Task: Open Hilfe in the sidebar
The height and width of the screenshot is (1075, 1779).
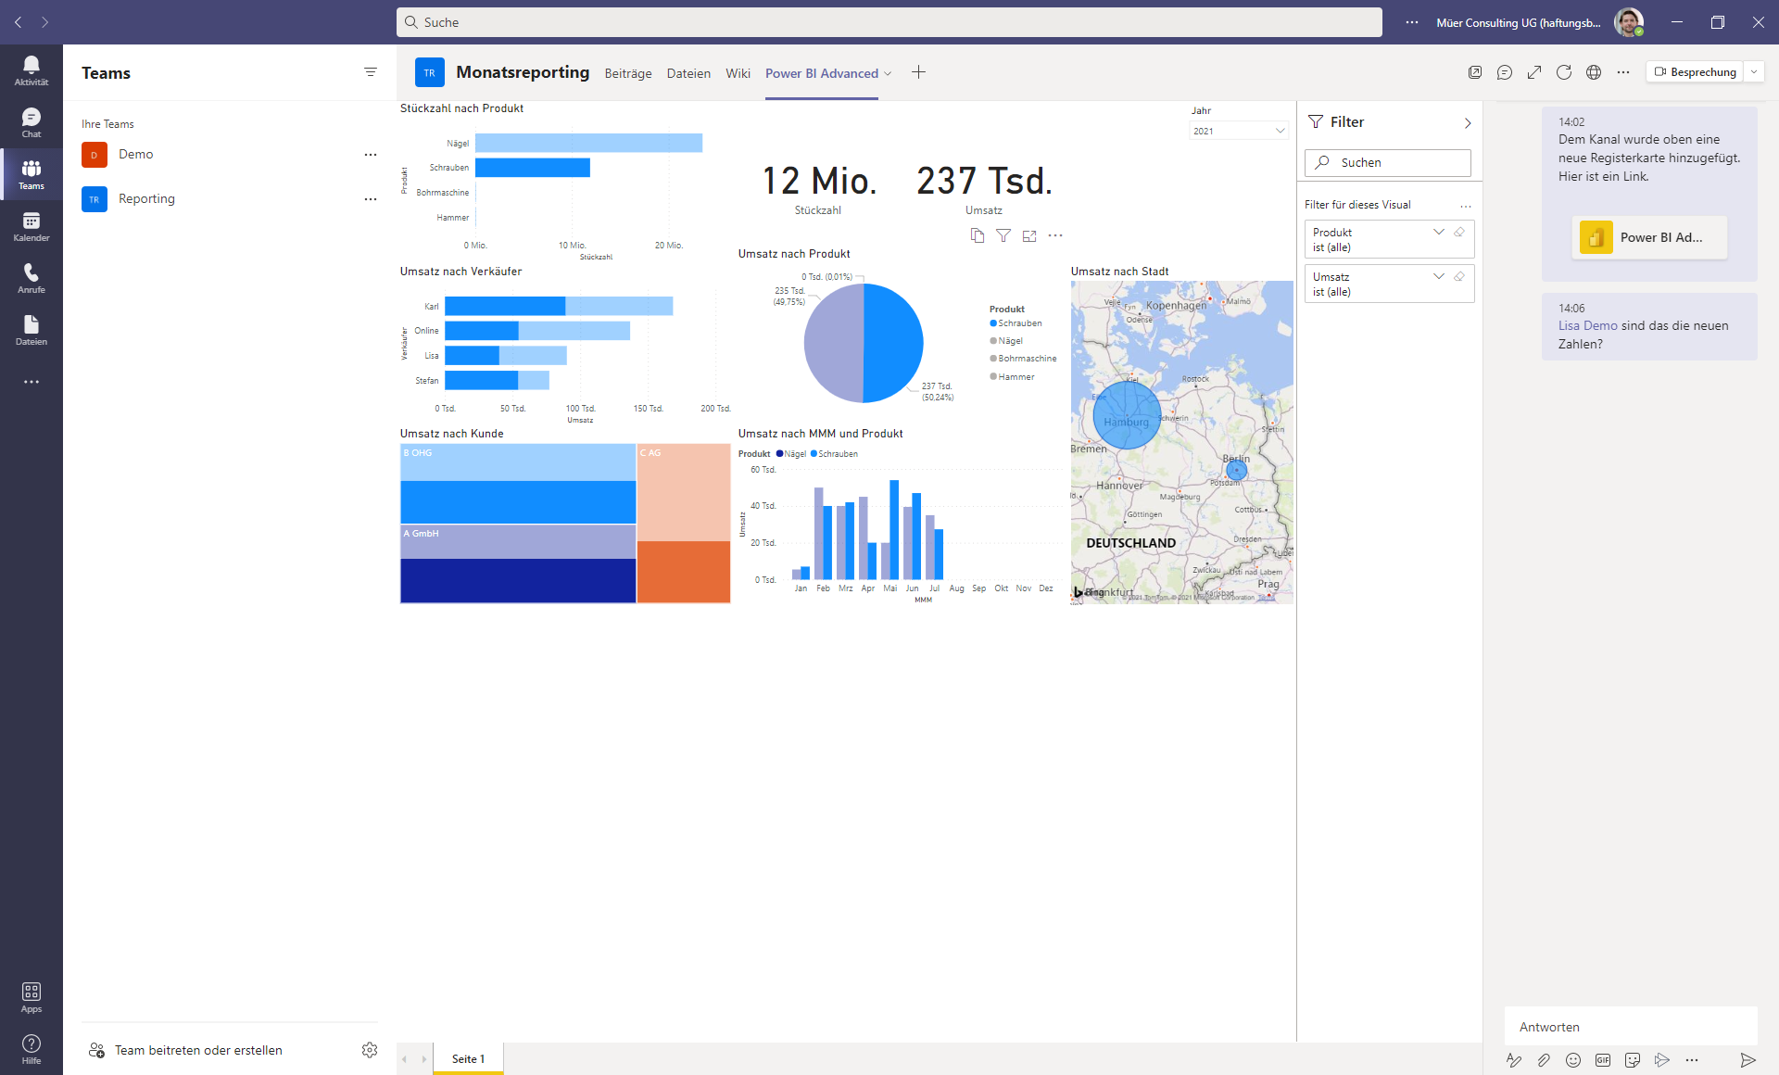Action: [x=32, y=1049]
